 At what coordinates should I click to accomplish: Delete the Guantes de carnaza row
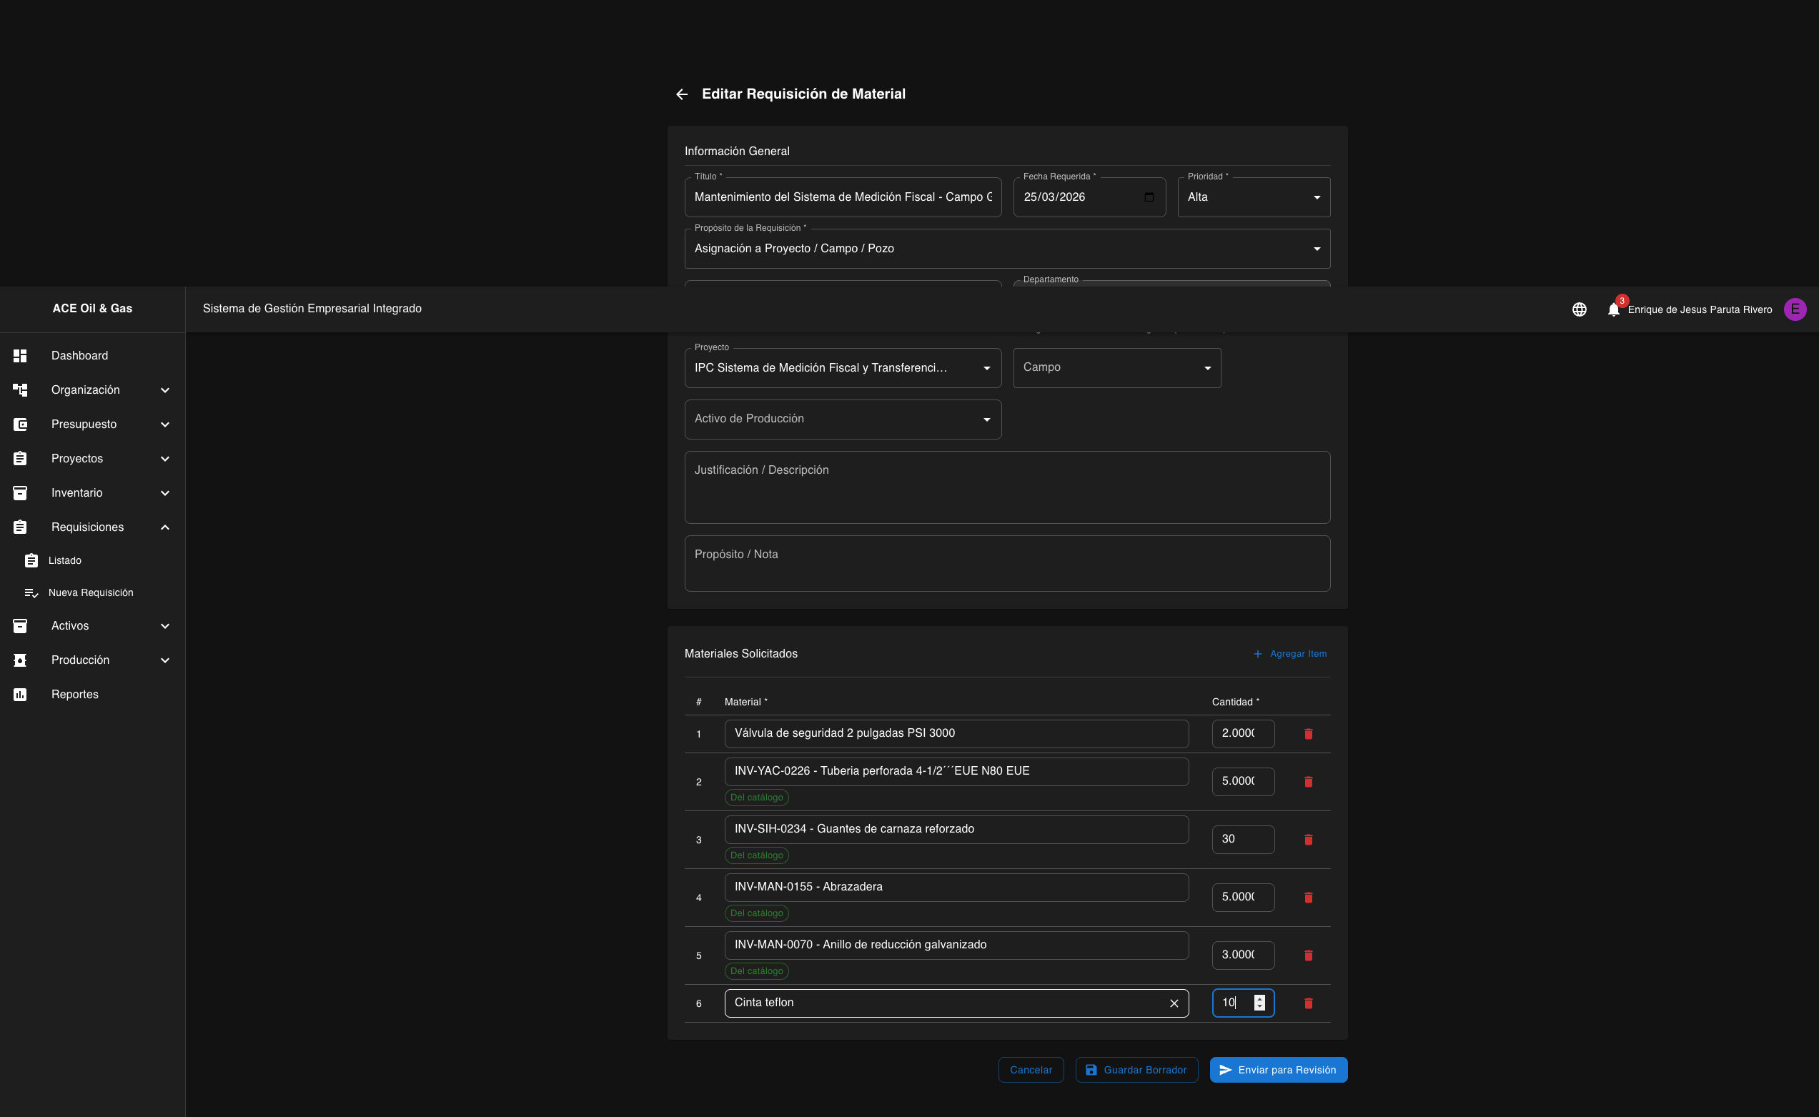(x=1308, y=839)
